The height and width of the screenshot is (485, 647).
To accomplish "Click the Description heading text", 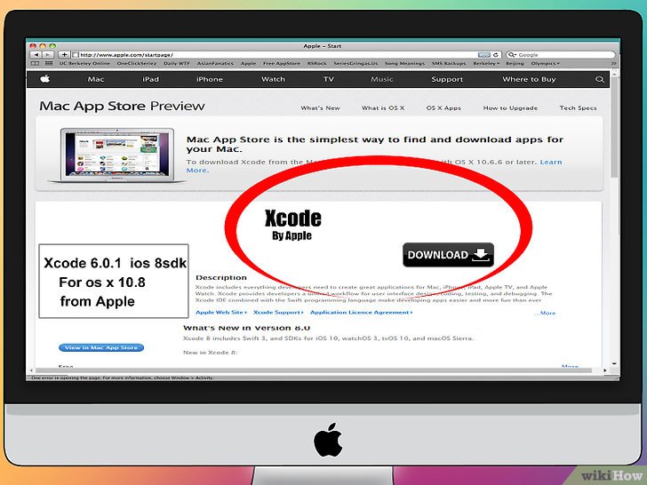I will [x=221, y=277].
